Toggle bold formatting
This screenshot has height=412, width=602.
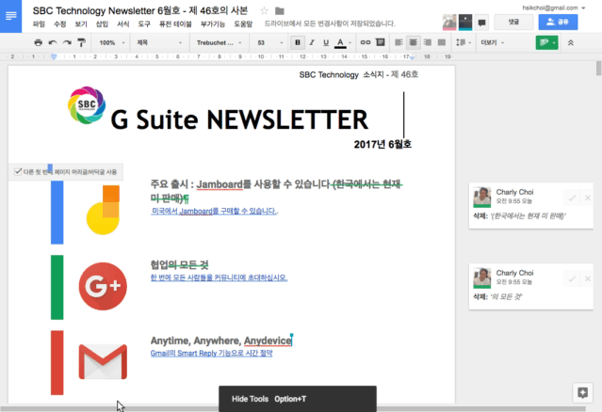click(x=298, y=42)
